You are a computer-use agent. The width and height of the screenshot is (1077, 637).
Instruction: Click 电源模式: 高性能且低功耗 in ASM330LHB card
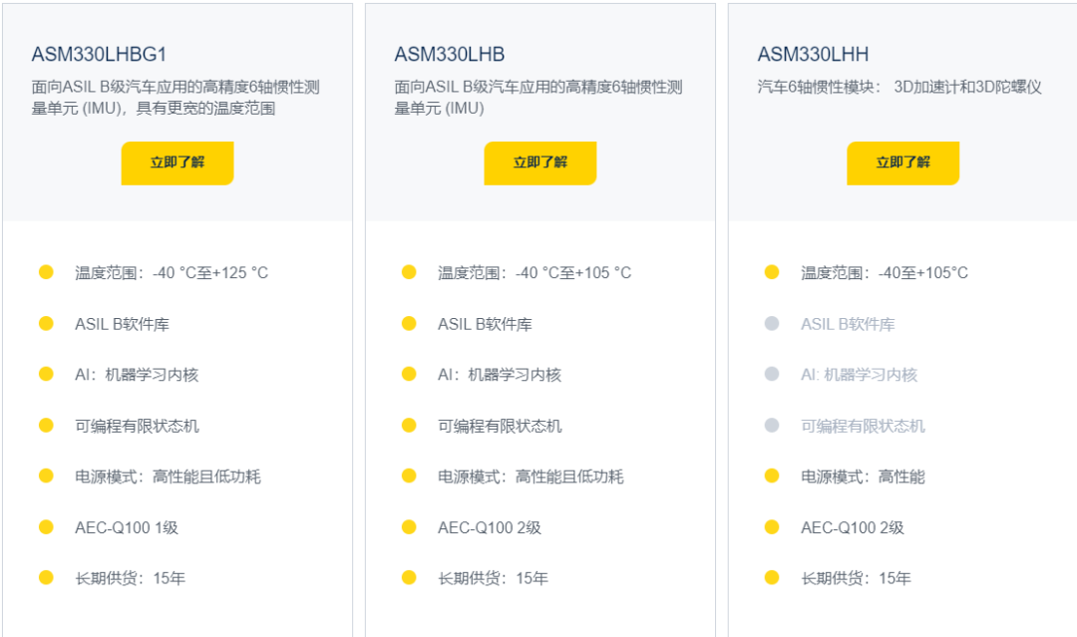(x=531, y=477)
